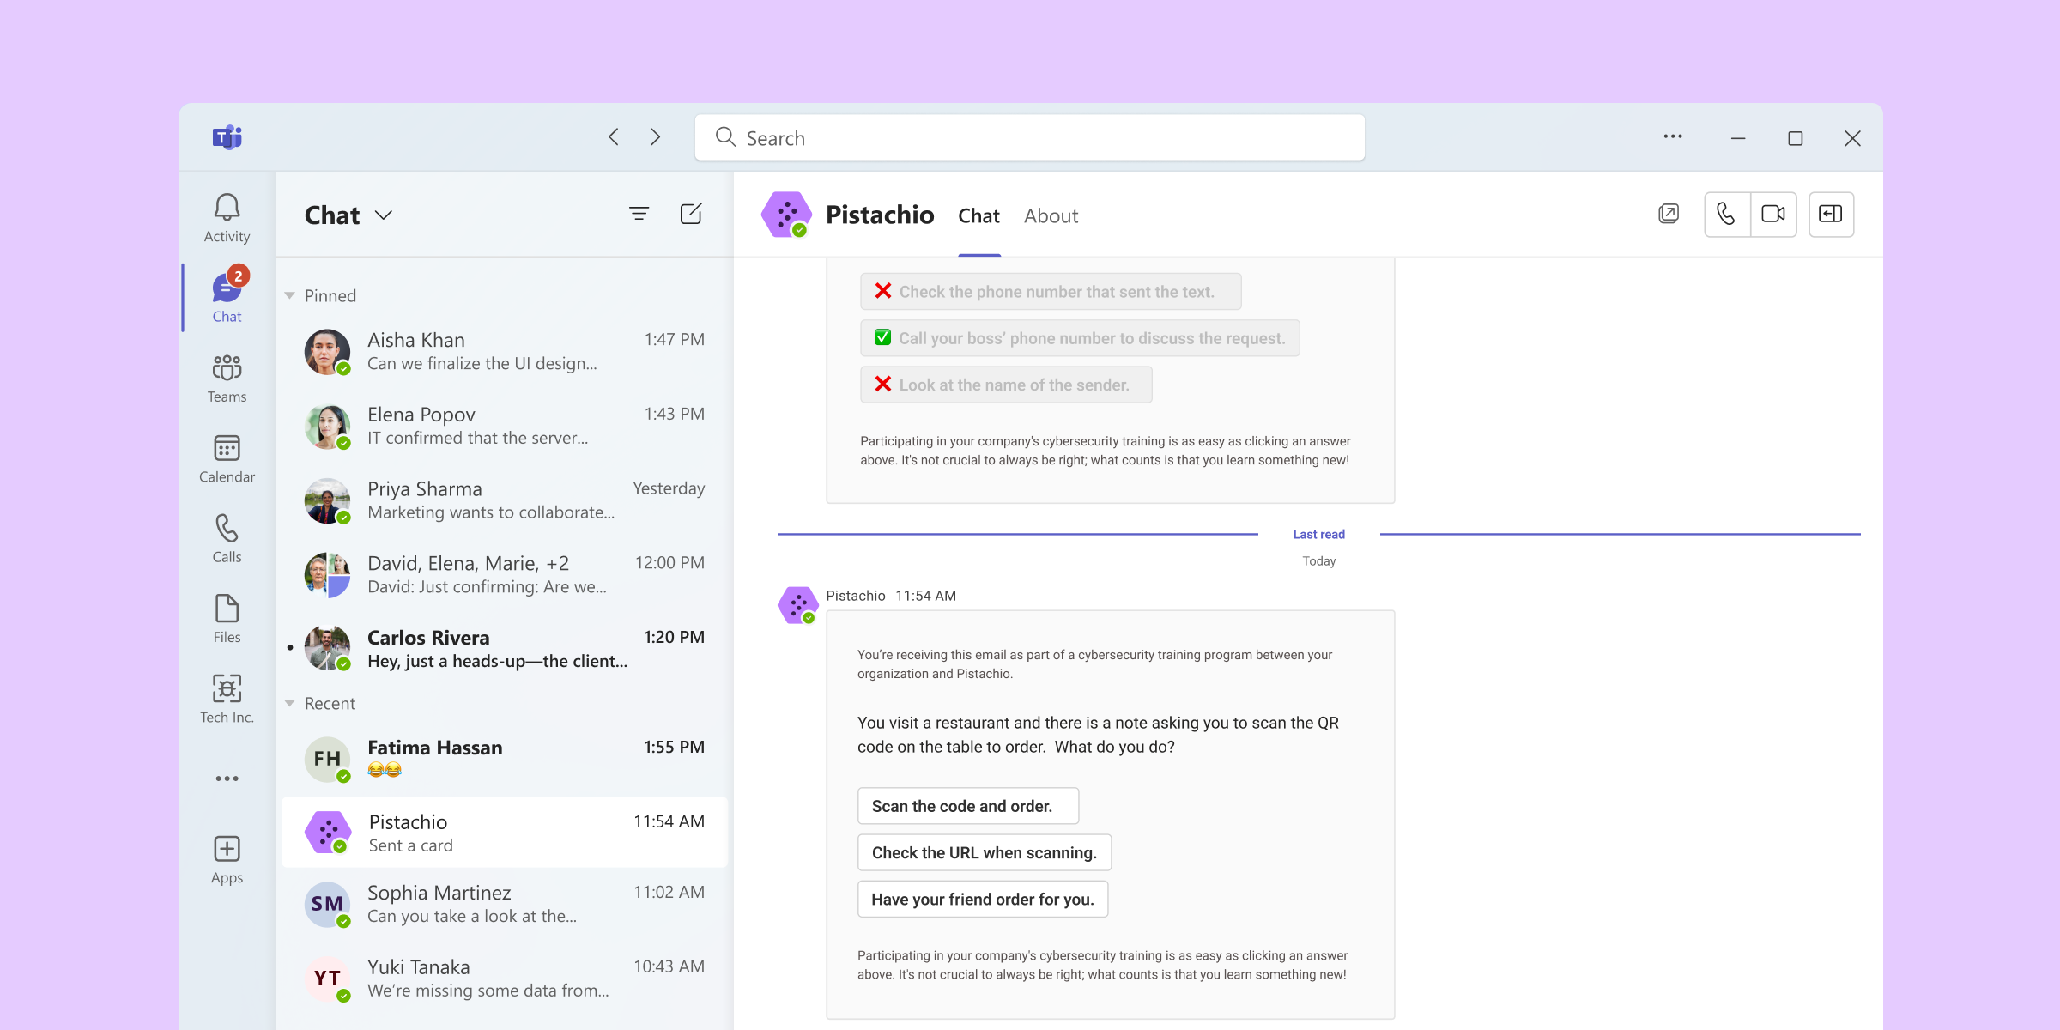This screenshot has height=1030, width=2060.
Task: Click Pistachio avatar in chat header
Action: [x=786, y=215]
